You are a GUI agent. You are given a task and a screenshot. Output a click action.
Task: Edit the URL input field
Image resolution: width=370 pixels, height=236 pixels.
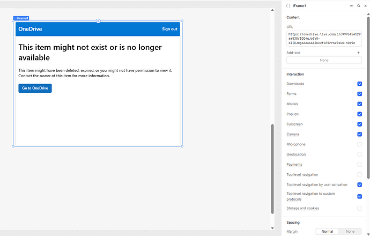(x=324, y=38)
